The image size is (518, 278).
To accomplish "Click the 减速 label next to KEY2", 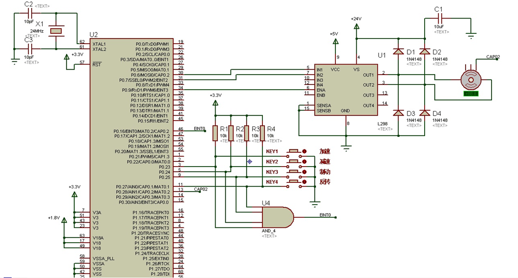I will coord(325,162).
